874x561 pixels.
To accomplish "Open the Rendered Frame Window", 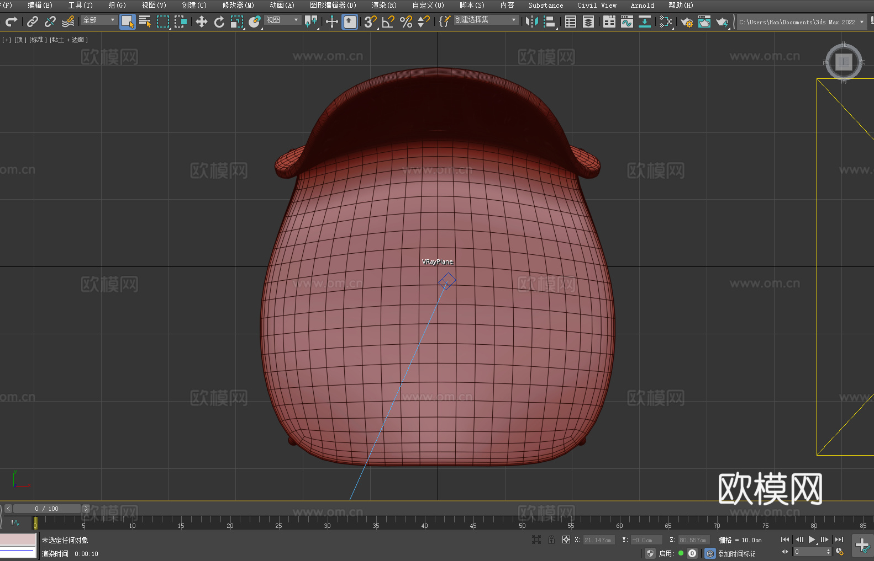I will (704, 22).
